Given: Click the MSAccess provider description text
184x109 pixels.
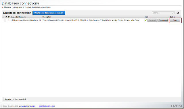Looking at the screenshot, I should point(91,20).
